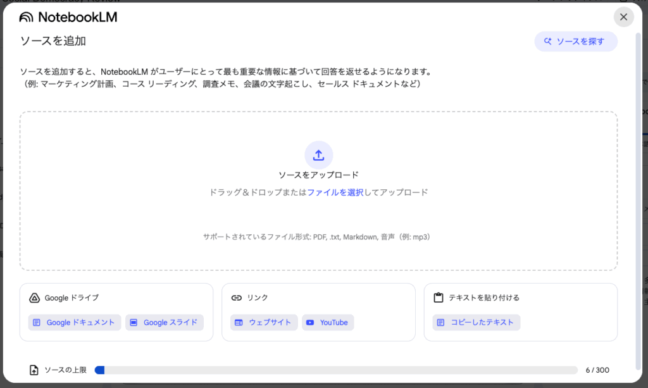Click the chain icon beside リンク
The width and height of the screenshot is (648, 388).
237,297
